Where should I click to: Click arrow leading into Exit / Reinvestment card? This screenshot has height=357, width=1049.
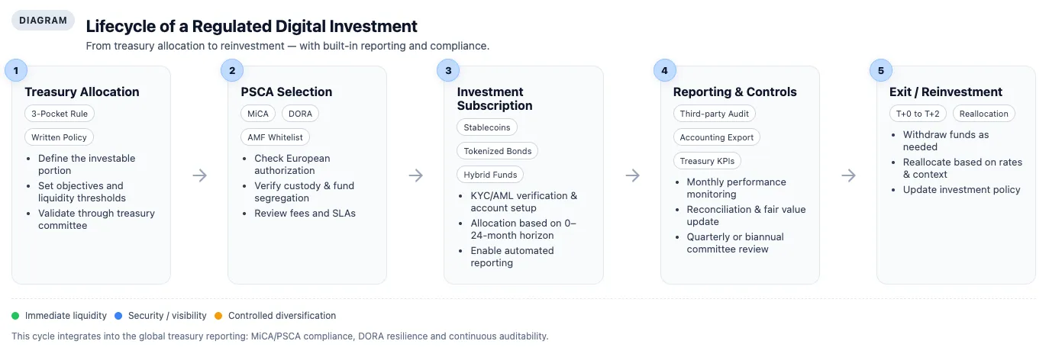(848, 175)
